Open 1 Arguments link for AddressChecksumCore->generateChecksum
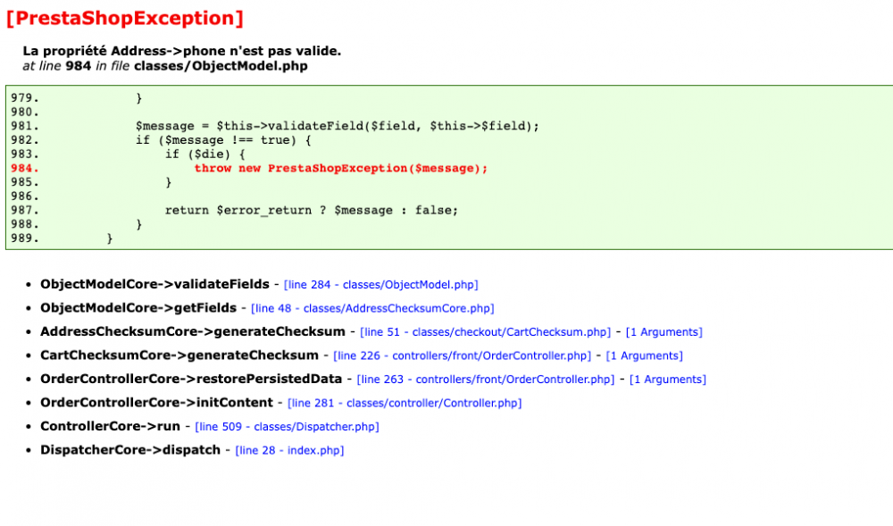 pos(664,331)
